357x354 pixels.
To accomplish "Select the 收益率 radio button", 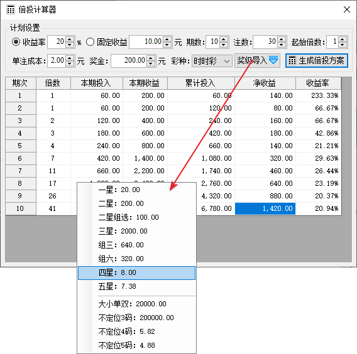I will pyautogui.click(x=16, y=42).
